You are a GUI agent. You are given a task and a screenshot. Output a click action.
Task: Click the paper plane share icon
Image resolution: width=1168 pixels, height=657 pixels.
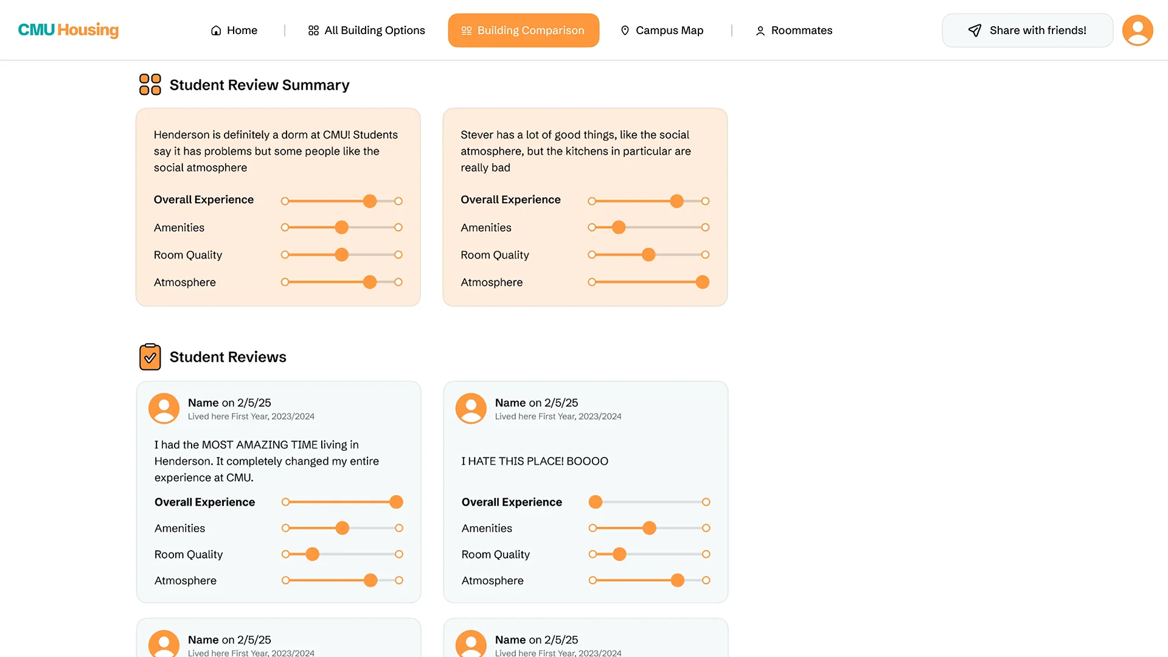point(975,30)
